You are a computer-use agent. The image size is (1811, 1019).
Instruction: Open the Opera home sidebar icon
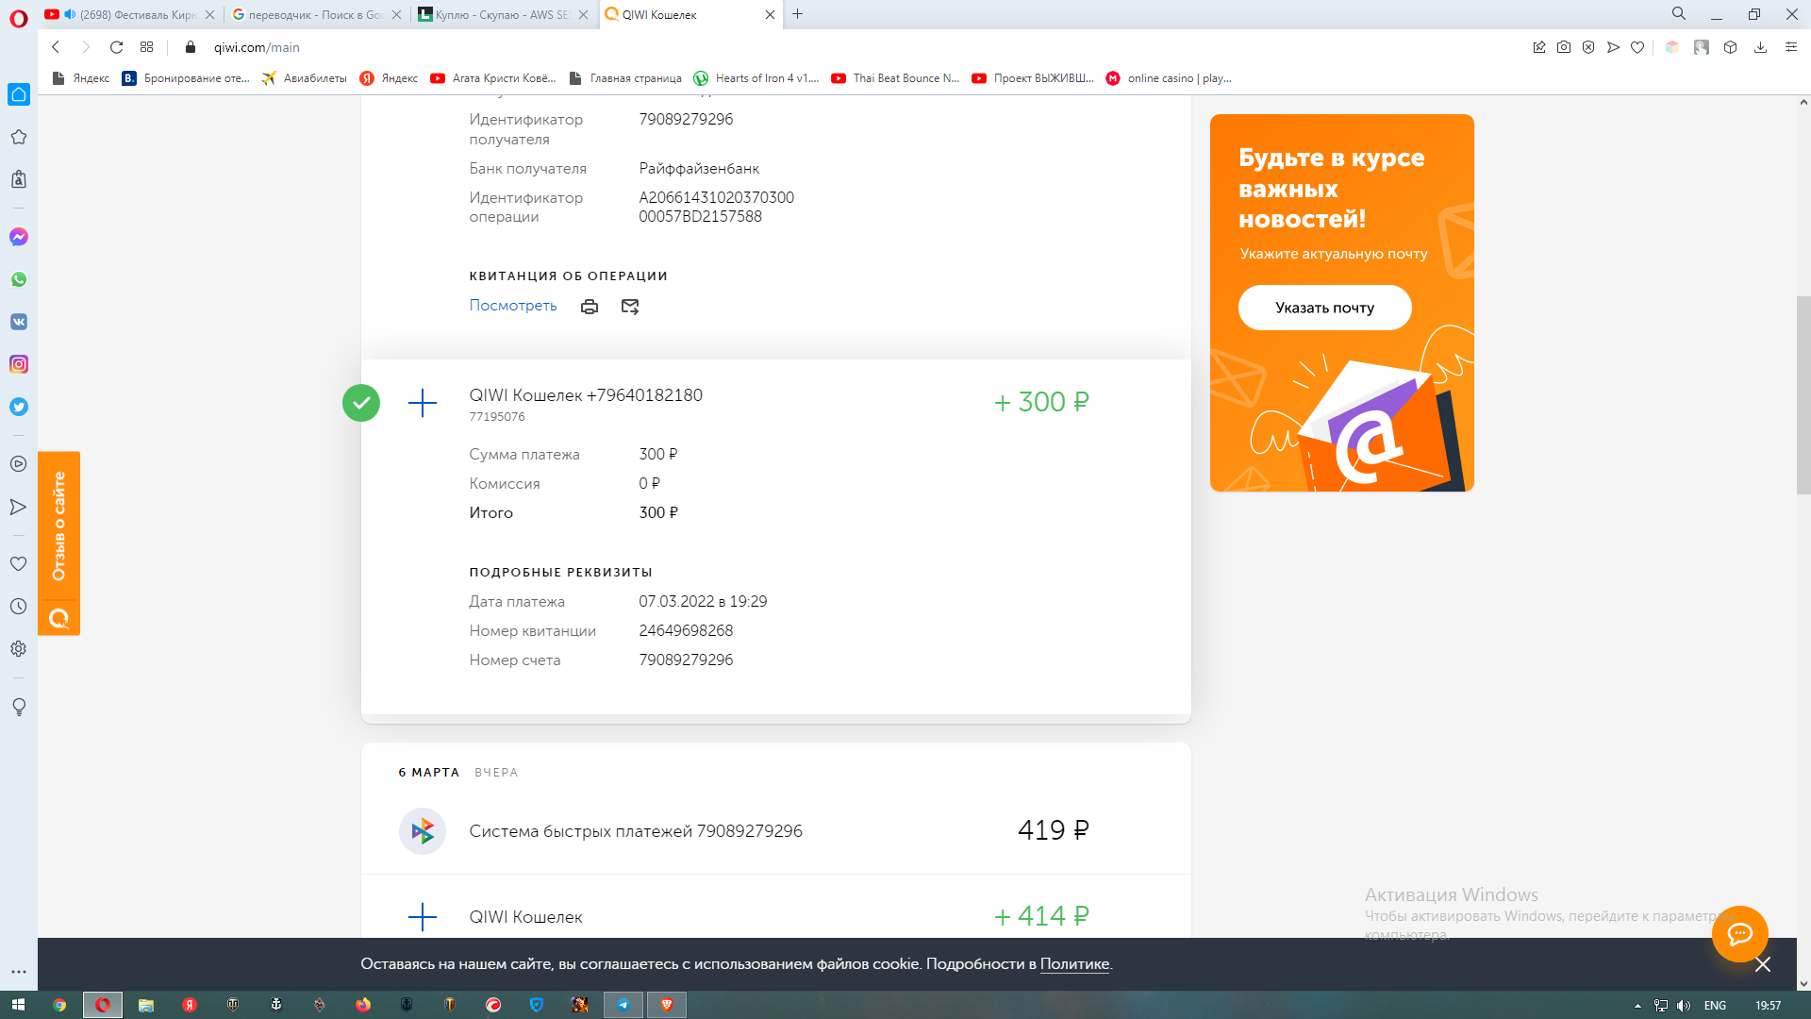19,94
